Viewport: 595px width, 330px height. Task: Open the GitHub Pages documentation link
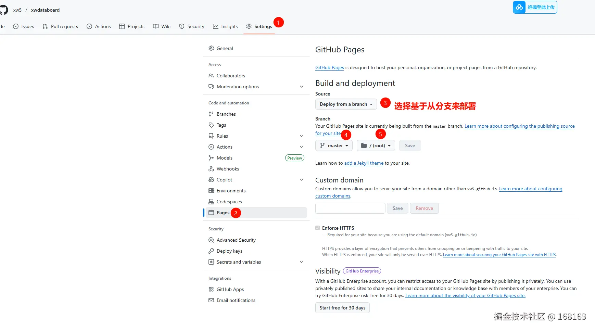click(329, 67)
